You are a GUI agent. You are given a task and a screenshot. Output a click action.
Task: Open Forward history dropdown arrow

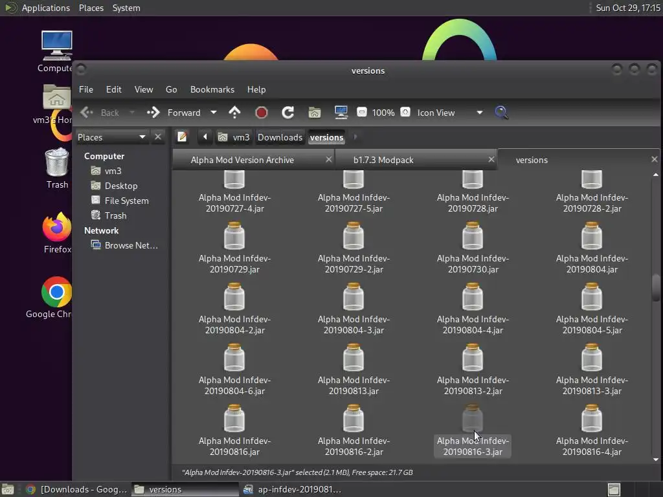coord(214,113)
